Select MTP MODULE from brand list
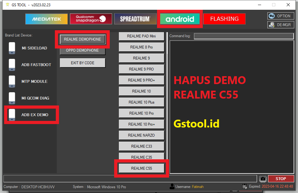Image resolution: width=298 pixels, height=193 pixels. [x=34, y=82]
